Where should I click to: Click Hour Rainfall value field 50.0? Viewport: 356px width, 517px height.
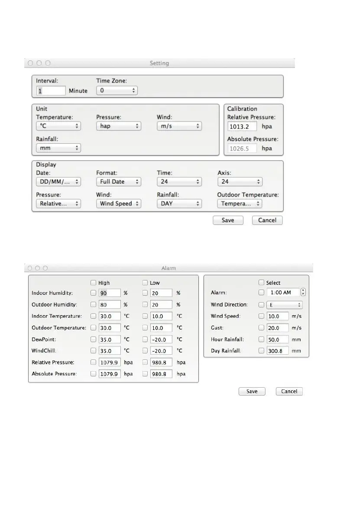point(278,339)
